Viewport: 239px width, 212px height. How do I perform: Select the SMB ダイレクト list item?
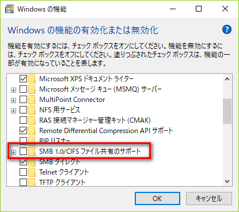(x=59, y=162)
